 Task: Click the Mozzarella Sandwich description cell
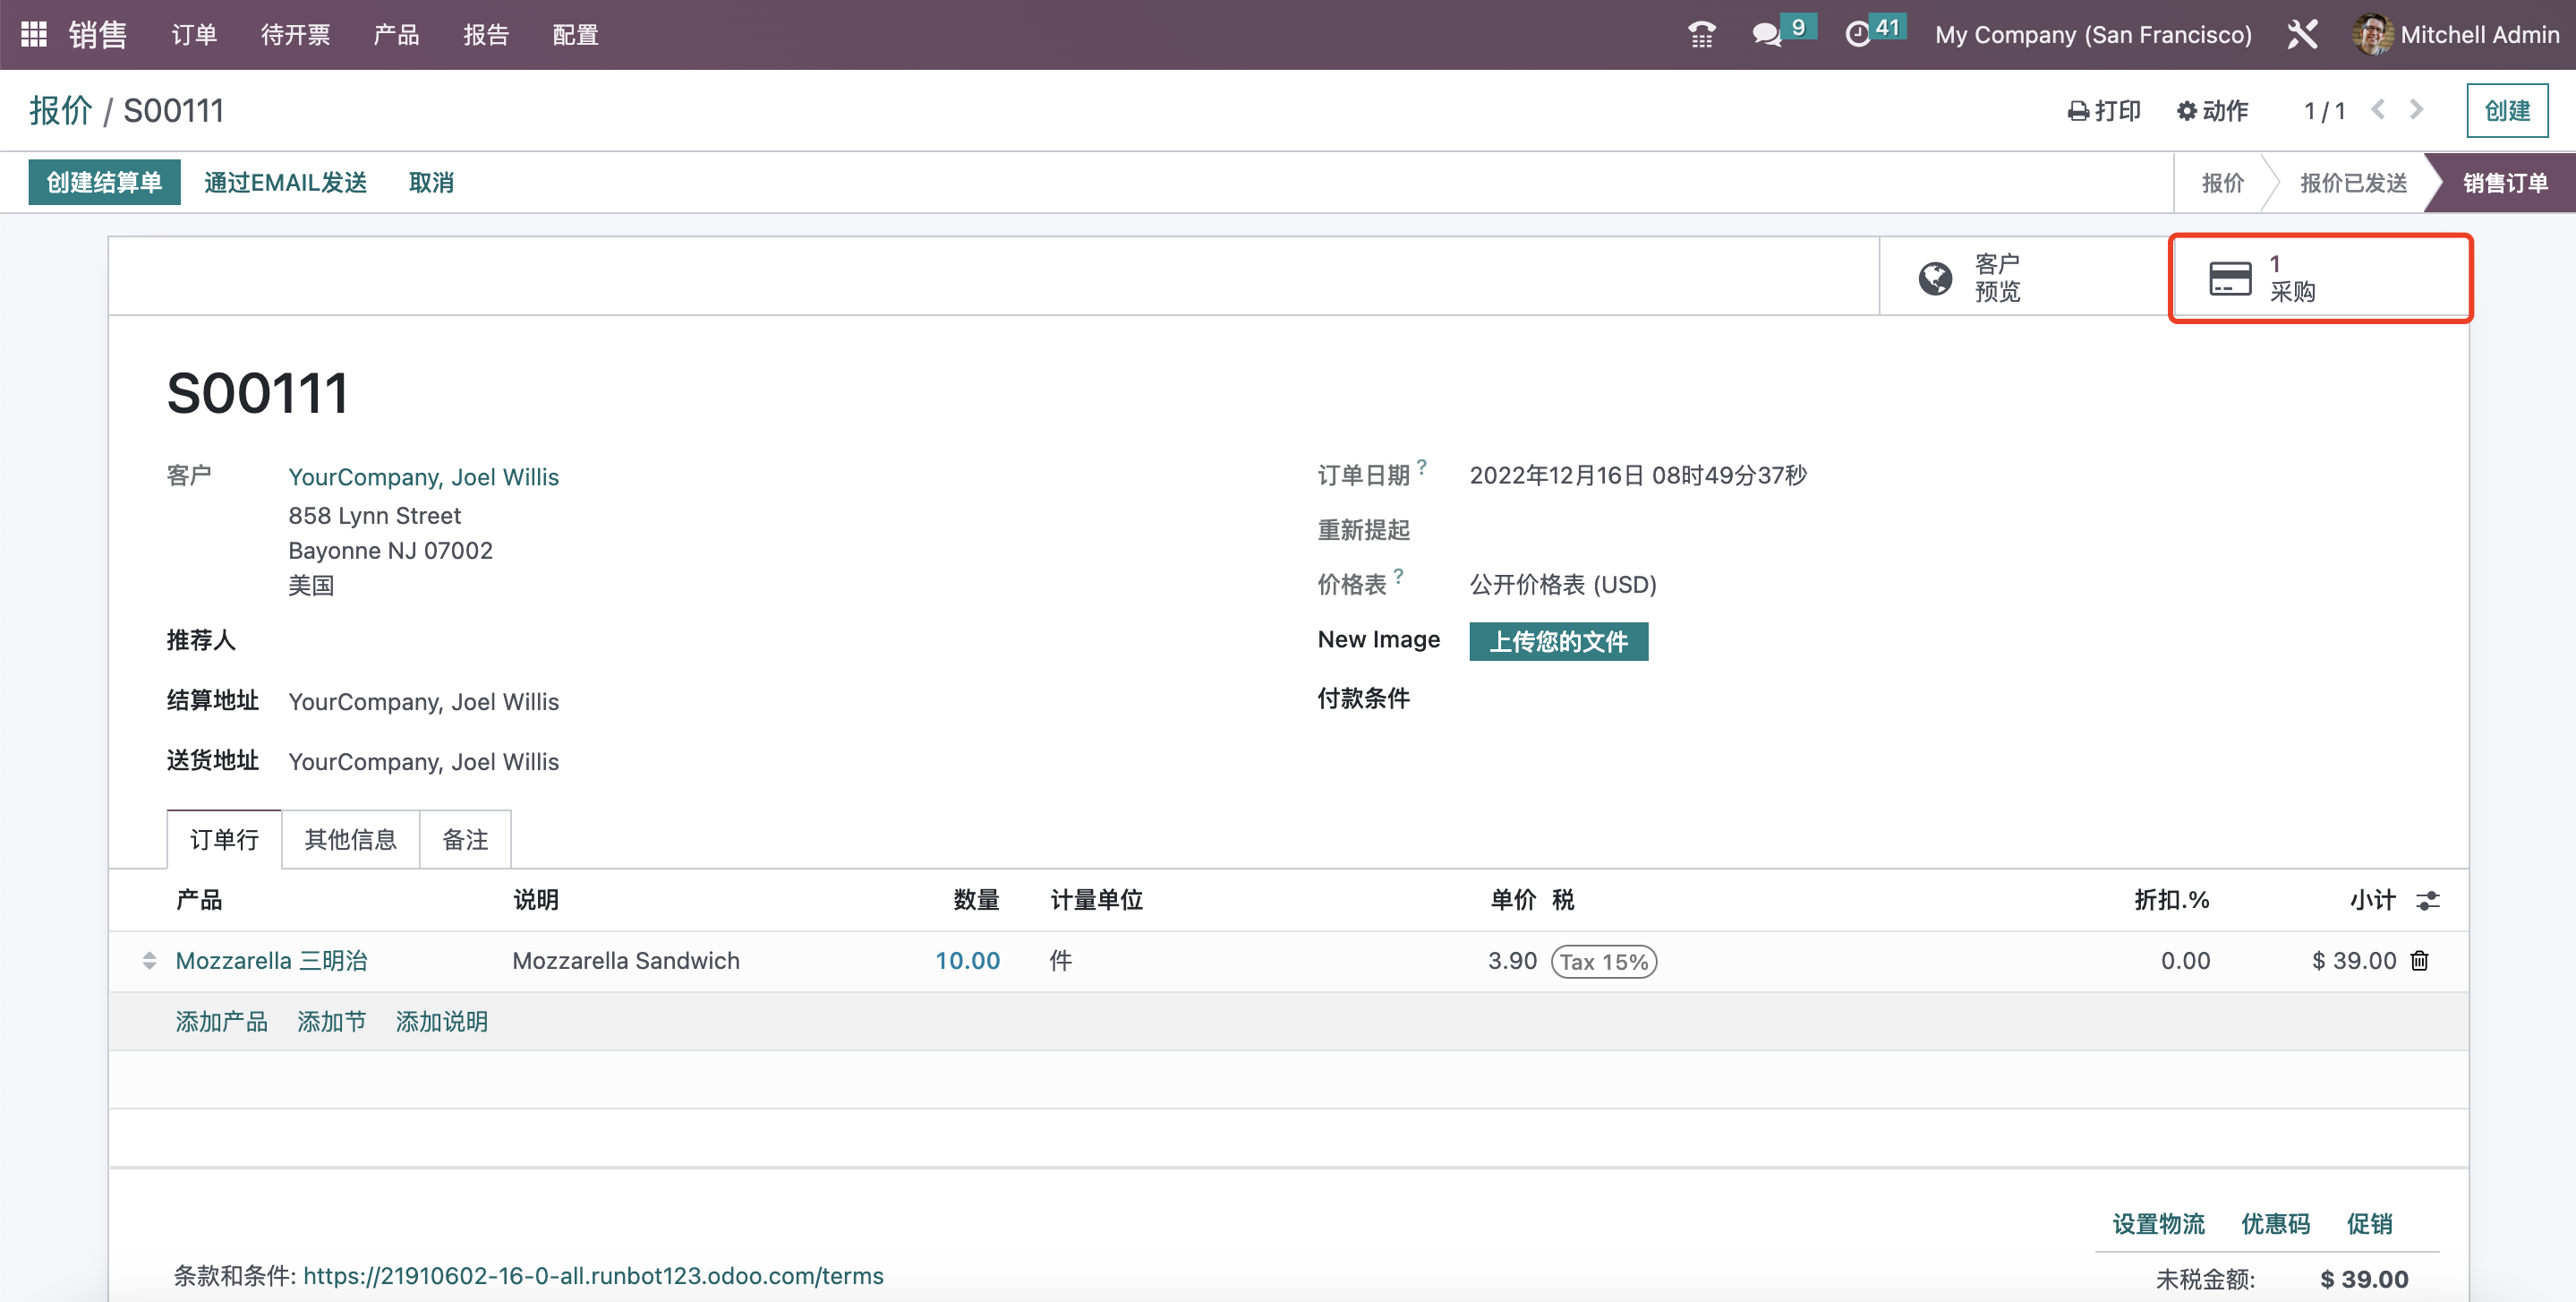pos(626,961)
